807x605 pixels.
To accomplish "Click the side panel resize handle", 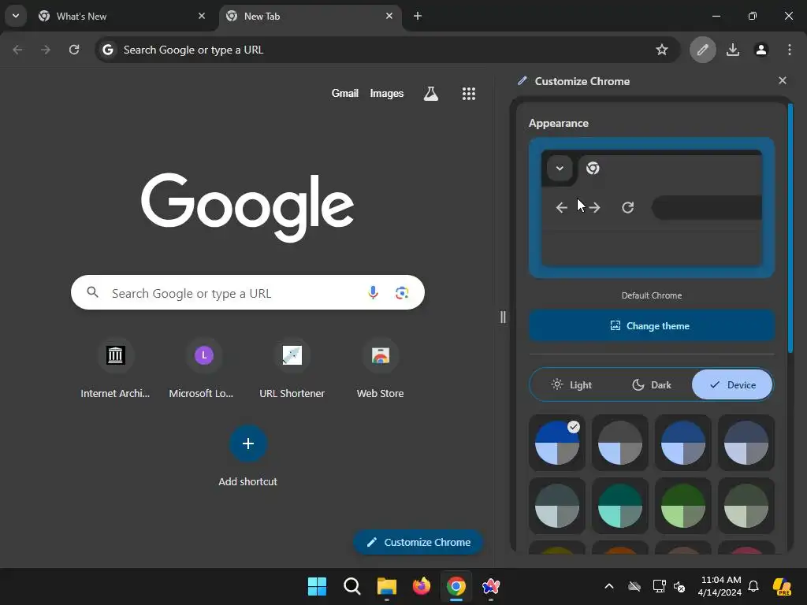I will pyautogui.click(x=503, y=317).
